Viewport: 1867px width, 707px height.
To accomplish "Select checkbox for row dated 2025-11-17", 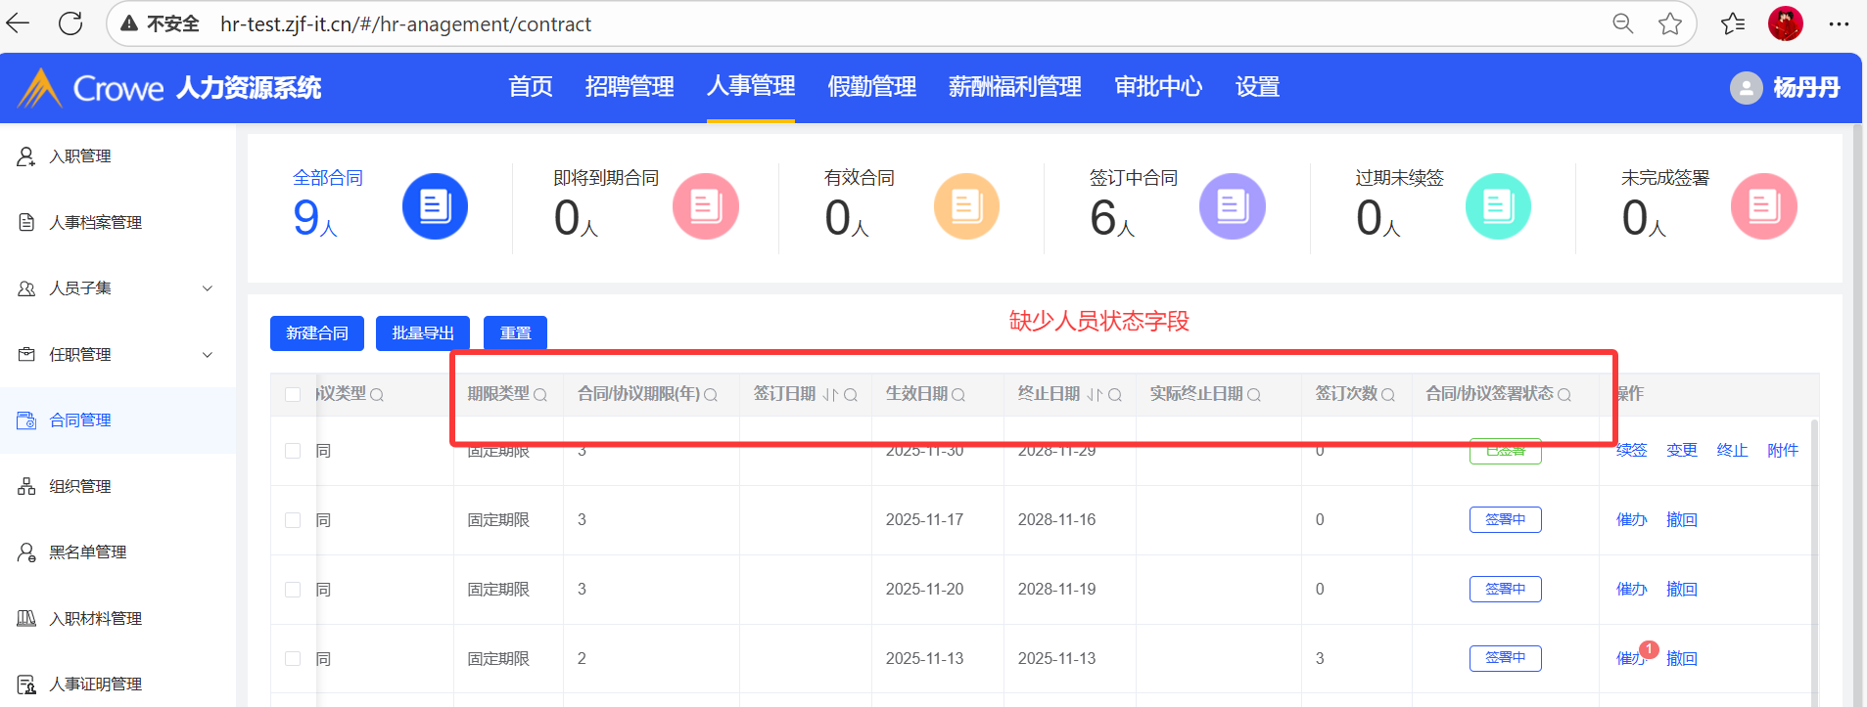I will (293, 520).
